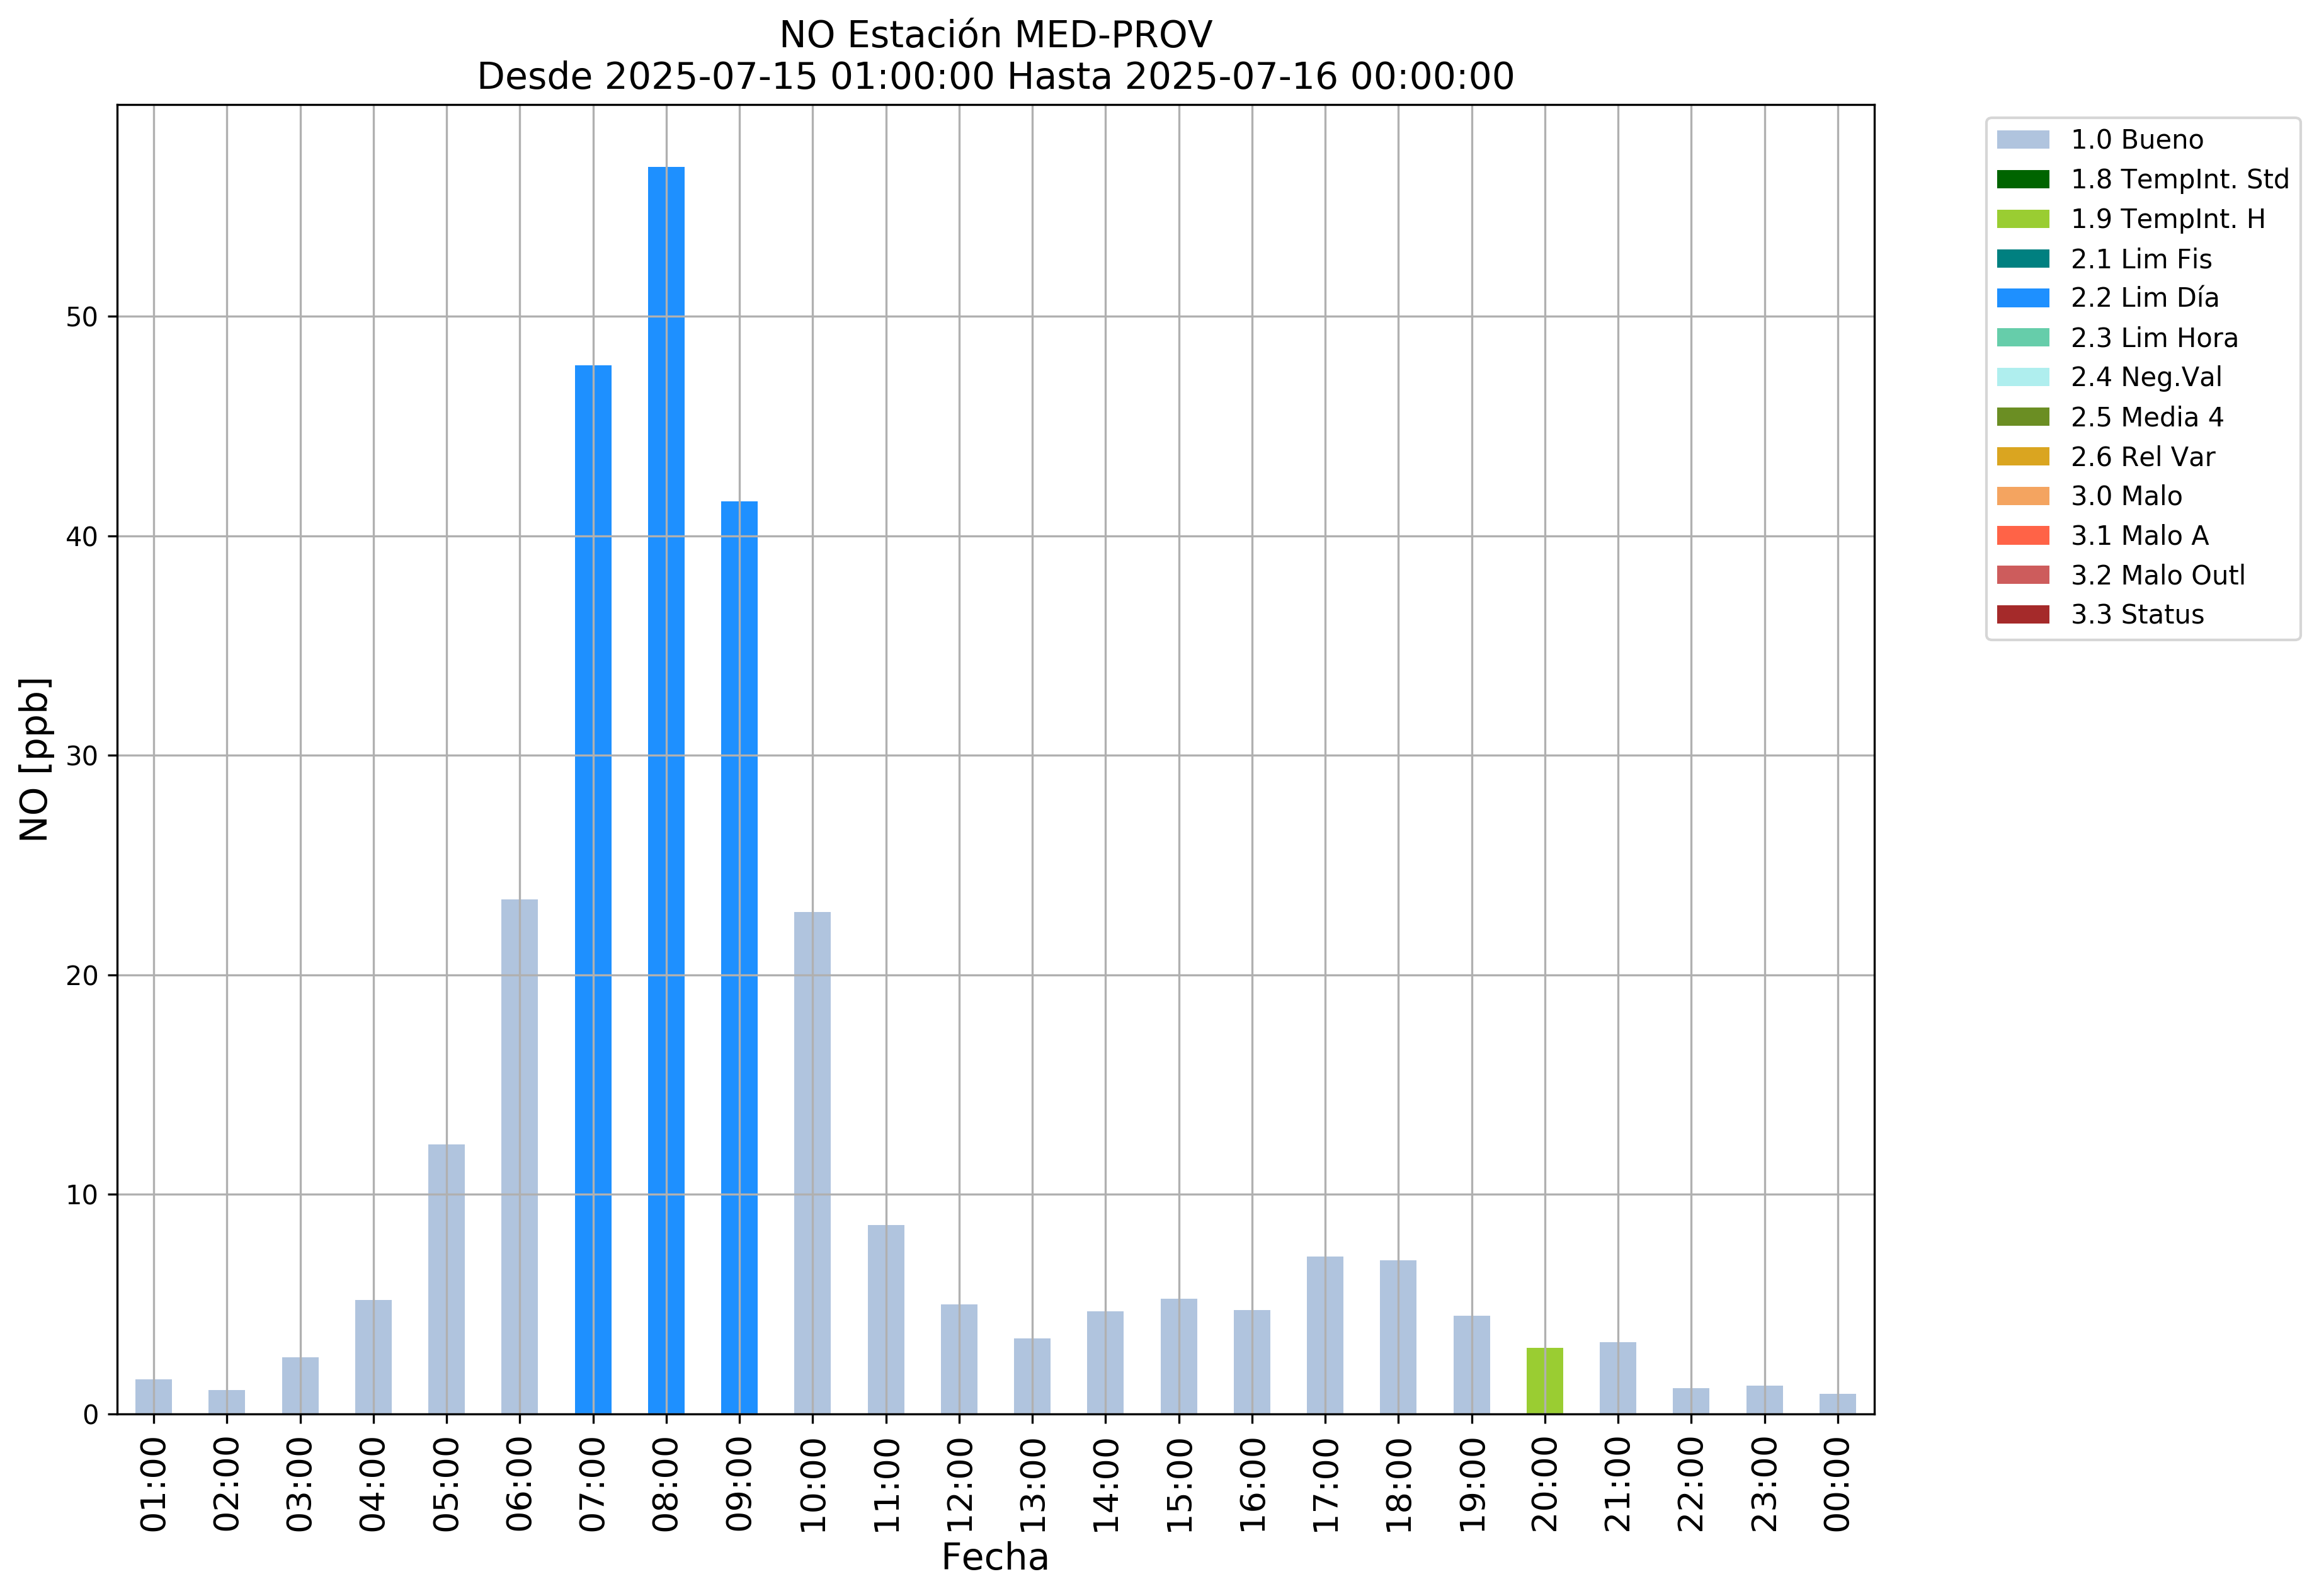The height and width of the screenshot is (1596, 2319).
Task: Click the 50 y-axis tick label
Action: [82, 318]
